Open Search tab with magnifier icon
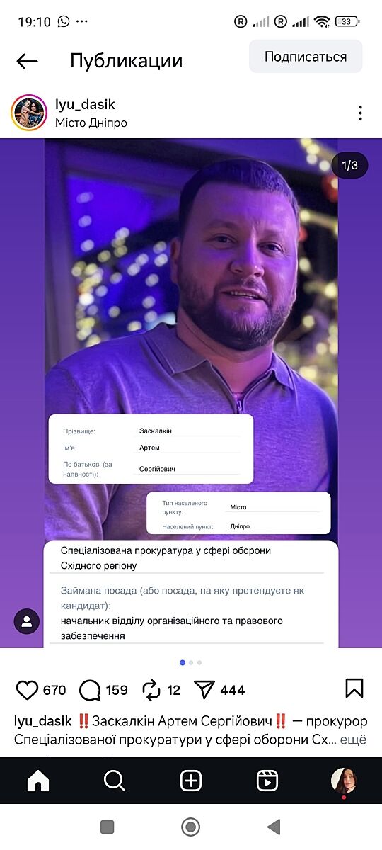382x850 pixels. 115,781
